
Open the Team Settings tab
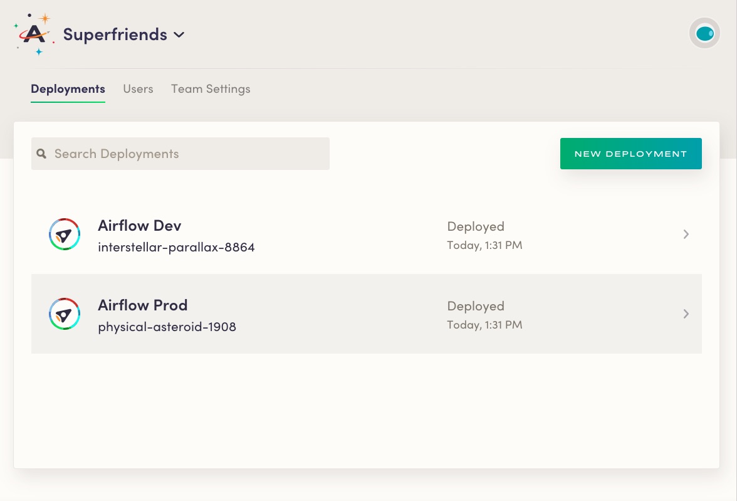pos(211,89)
